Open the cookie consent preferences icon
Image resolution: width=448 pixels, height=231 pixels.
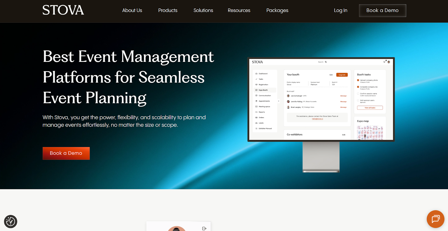pos(11,221)
